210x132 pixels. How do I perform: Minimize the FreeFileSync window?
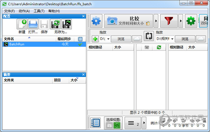coord(183,3)
